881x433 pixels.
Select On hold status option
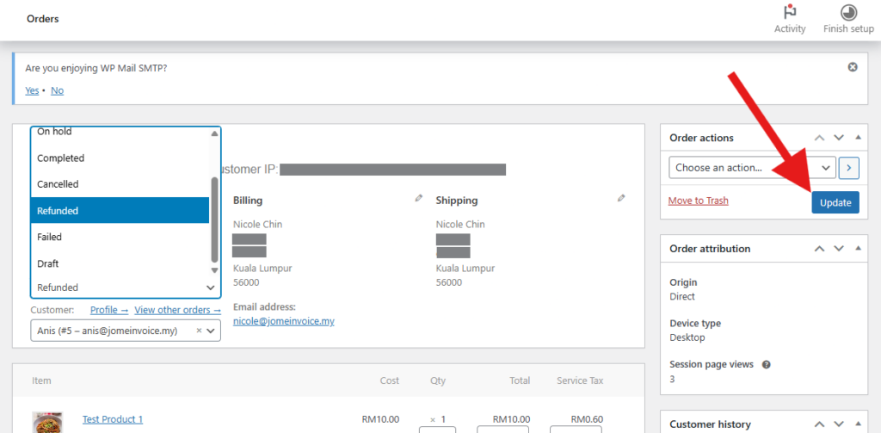point(120,133)
